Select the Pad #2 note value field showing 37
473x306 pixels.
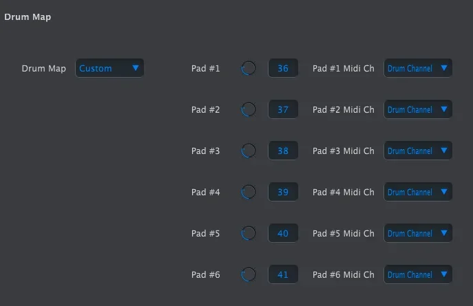click(x=283, y=109)
